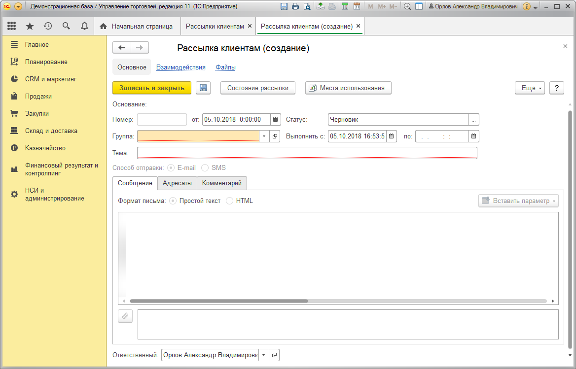Open the Группа item with open-form icon
Viewport: 576px width, 369px height.
[275, 136]
